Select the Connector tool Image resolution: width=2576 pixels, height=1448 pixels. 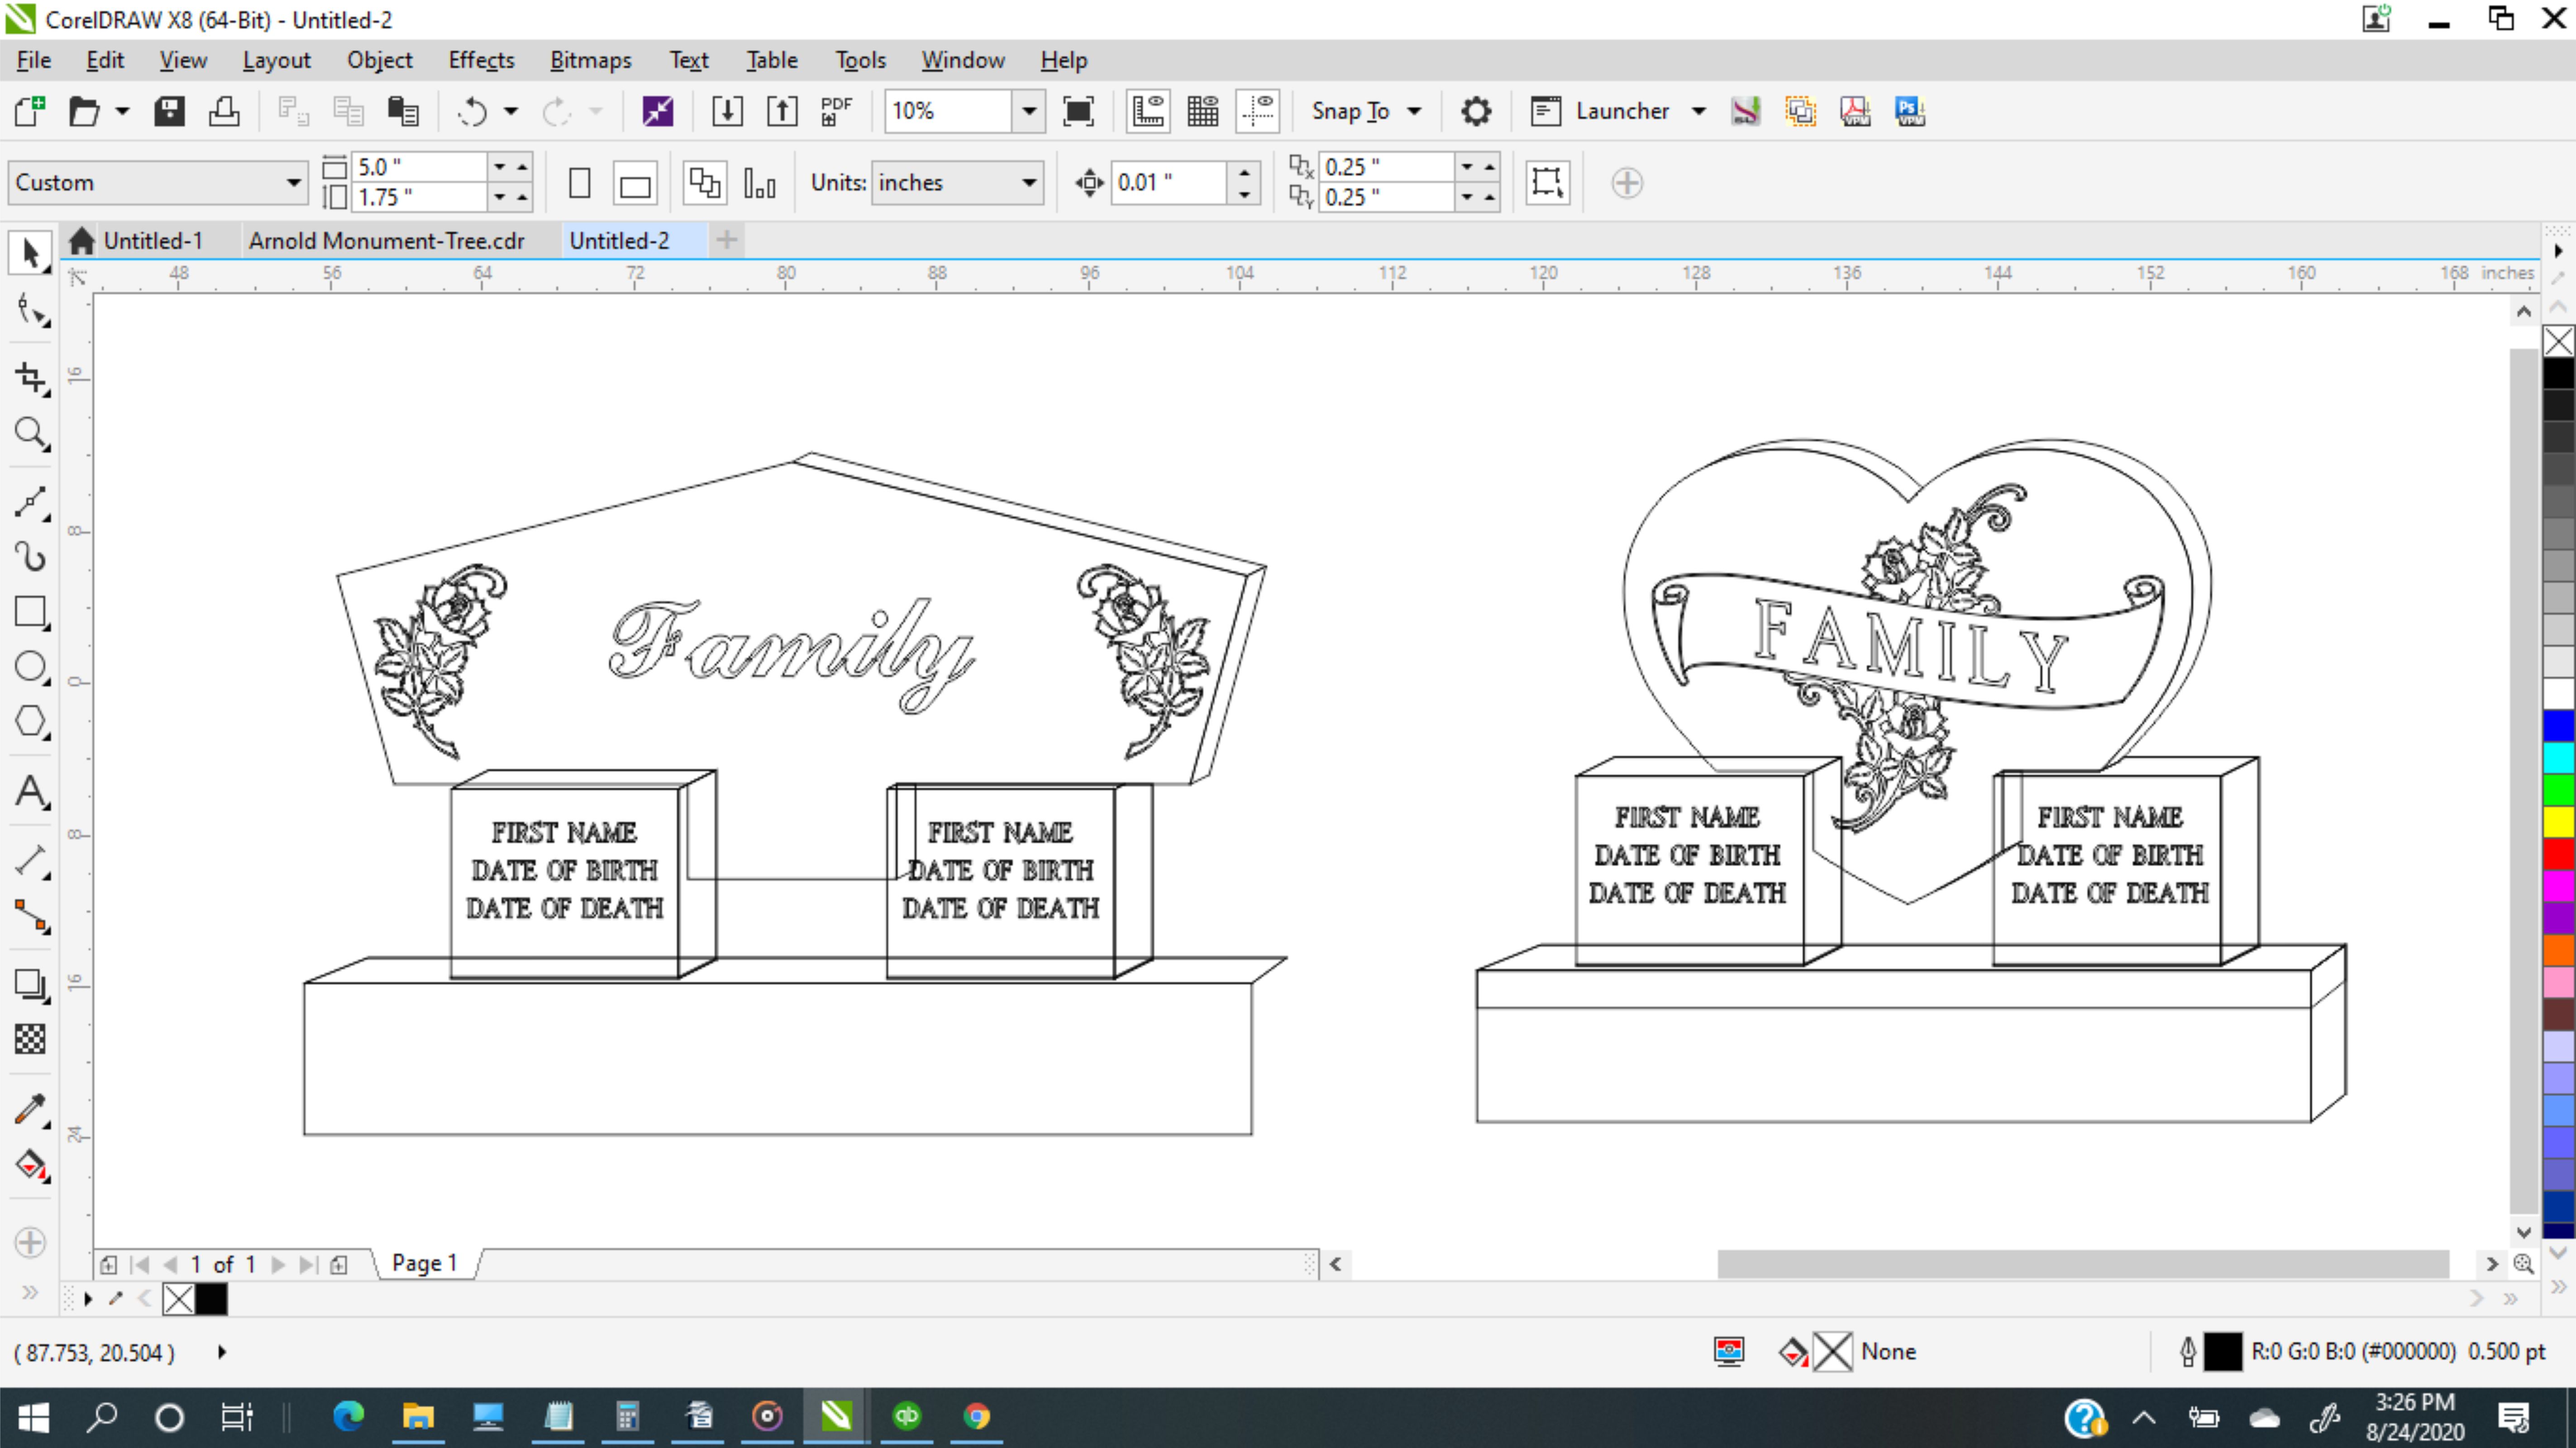(30, 916)
